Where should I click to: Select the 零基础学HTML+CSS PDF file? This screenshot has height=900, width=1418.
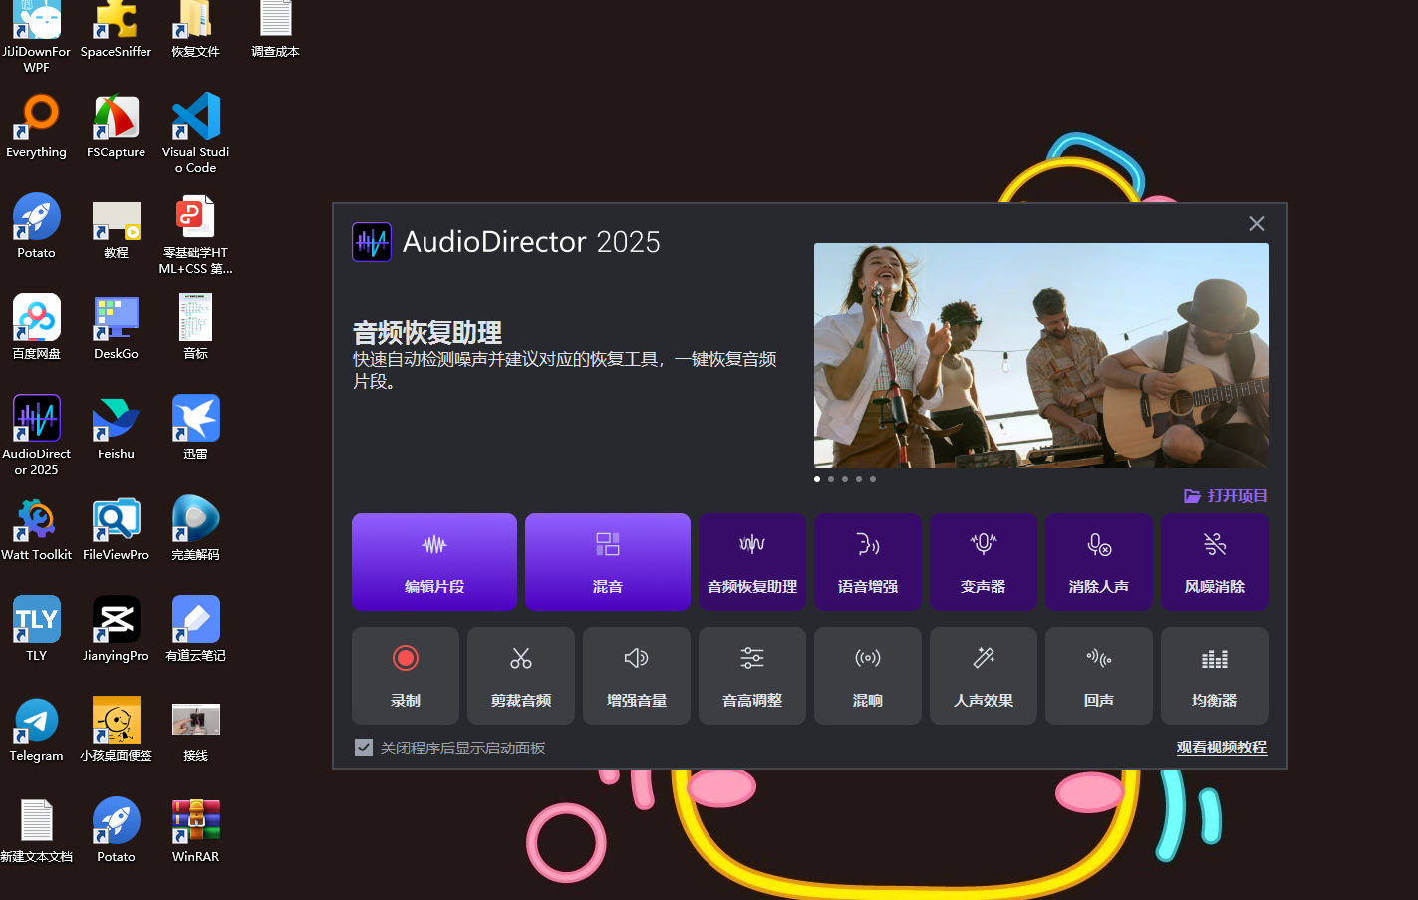point(196,234)
